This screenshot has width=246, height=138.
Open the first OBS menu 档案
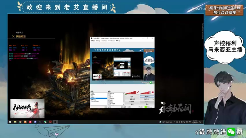pyautogui.click(x=93, y=41)
